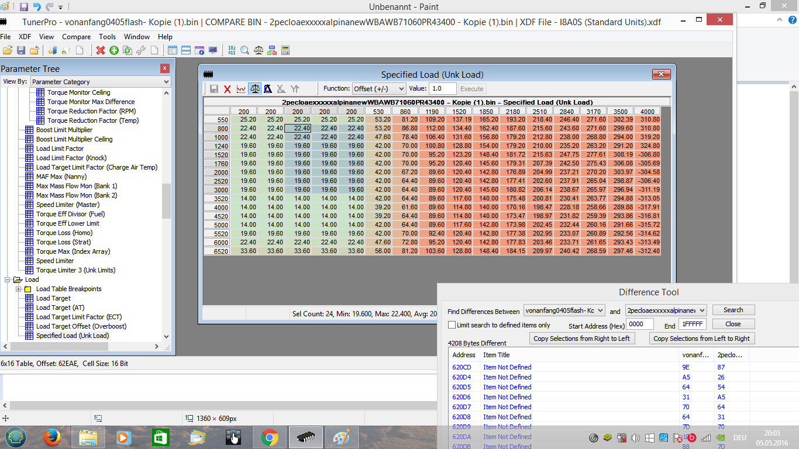This screenshot has width=799, height=449.
Task: Show the table graph view icon
Action: point(241,89)
